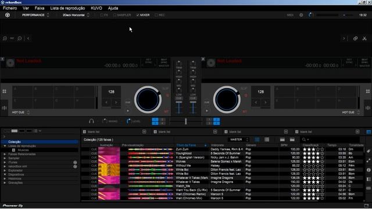Expand the iTunes tree node
Screen dimensions: 372x209
(5, 163)
